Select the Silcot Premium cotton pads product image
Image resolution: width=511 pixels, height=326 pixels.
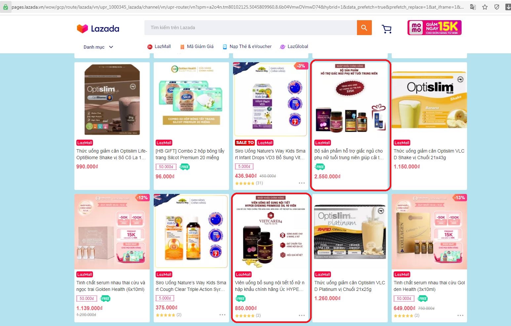(x=191, y=100)
